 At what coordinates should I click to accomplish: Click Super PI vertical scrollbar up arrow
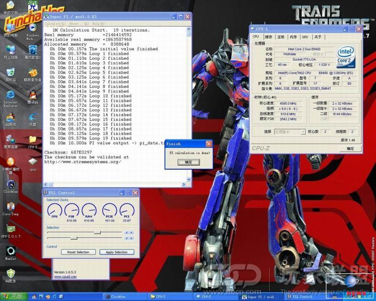[x=189, y=29]
